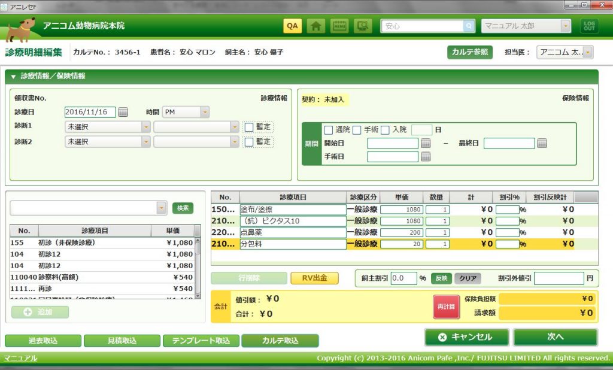Collapse the 診療情報／保険情報 section
Viewport: 613px width, 370px height.
(x=13, y=77)
